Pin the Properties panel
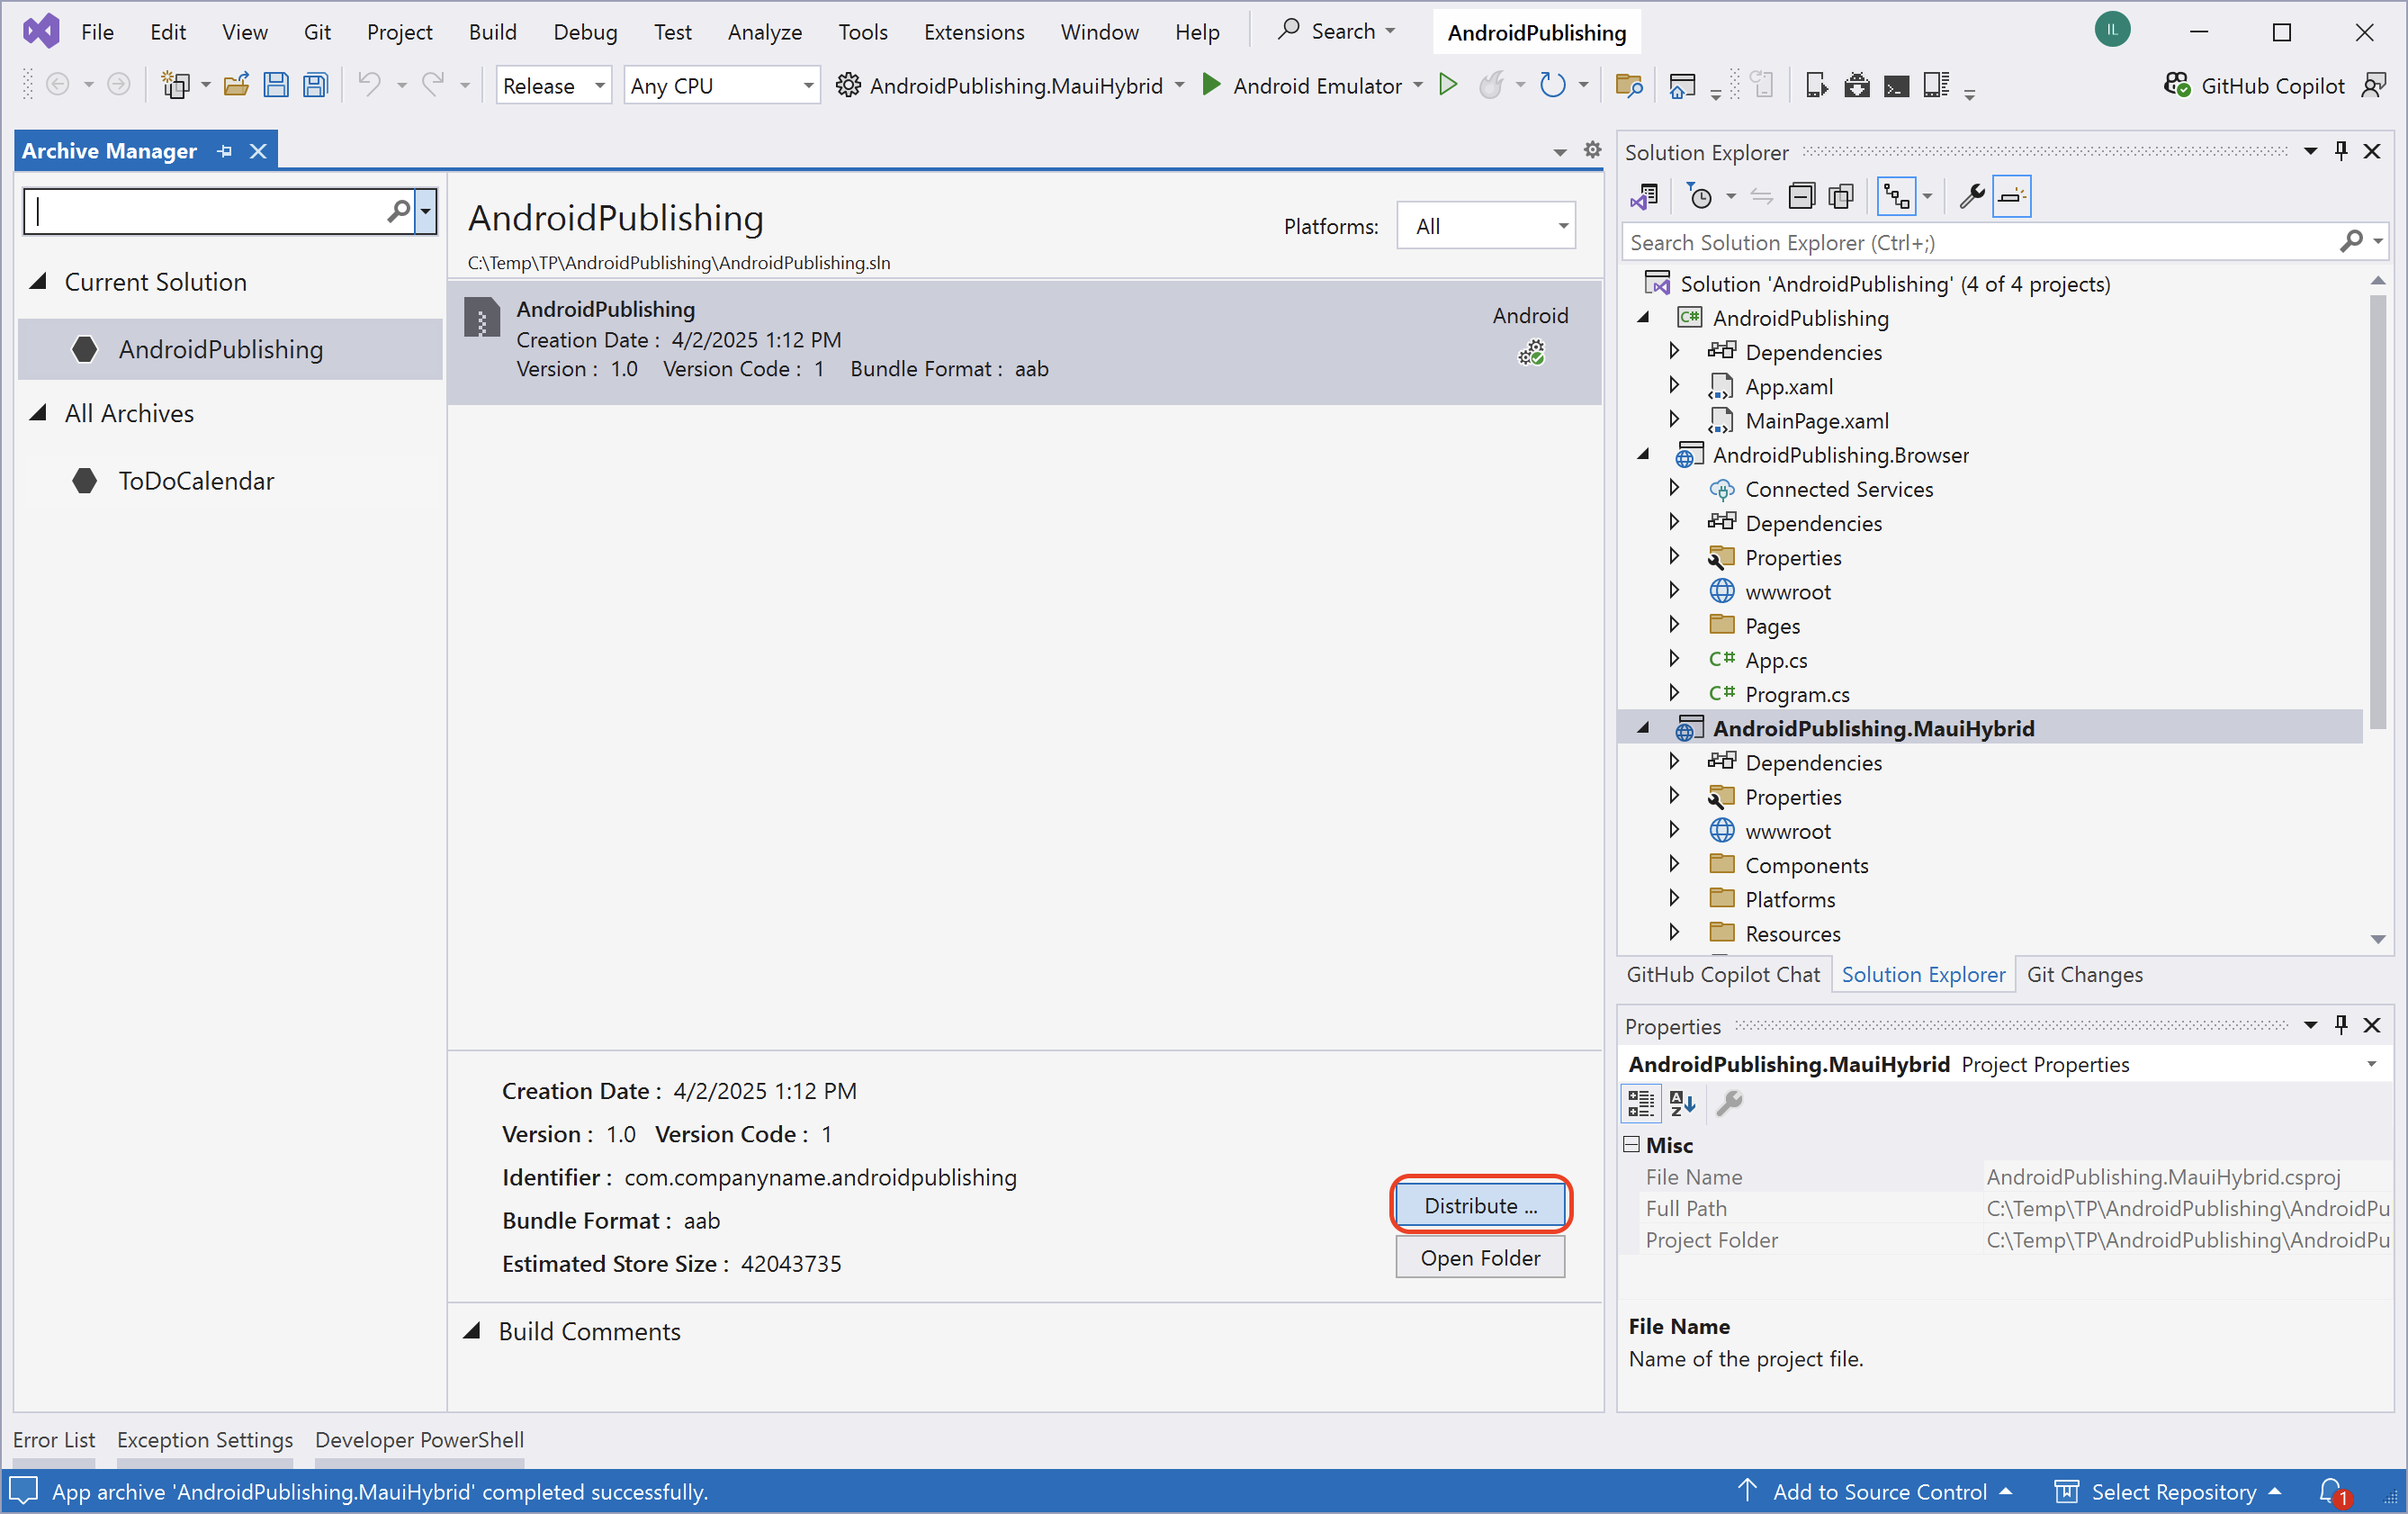This screenshot has width=2408, height=1514. point(2341,1025)
